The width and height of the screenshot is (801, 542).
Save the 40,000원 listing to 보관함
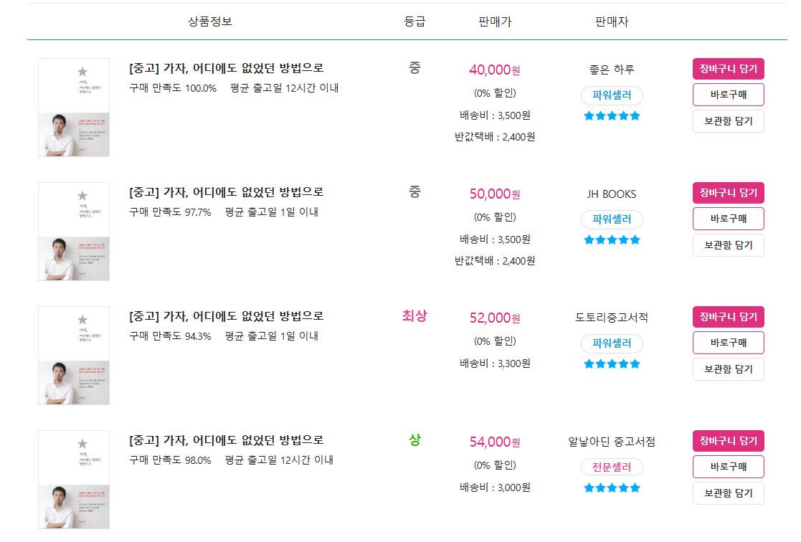(728, 121)
